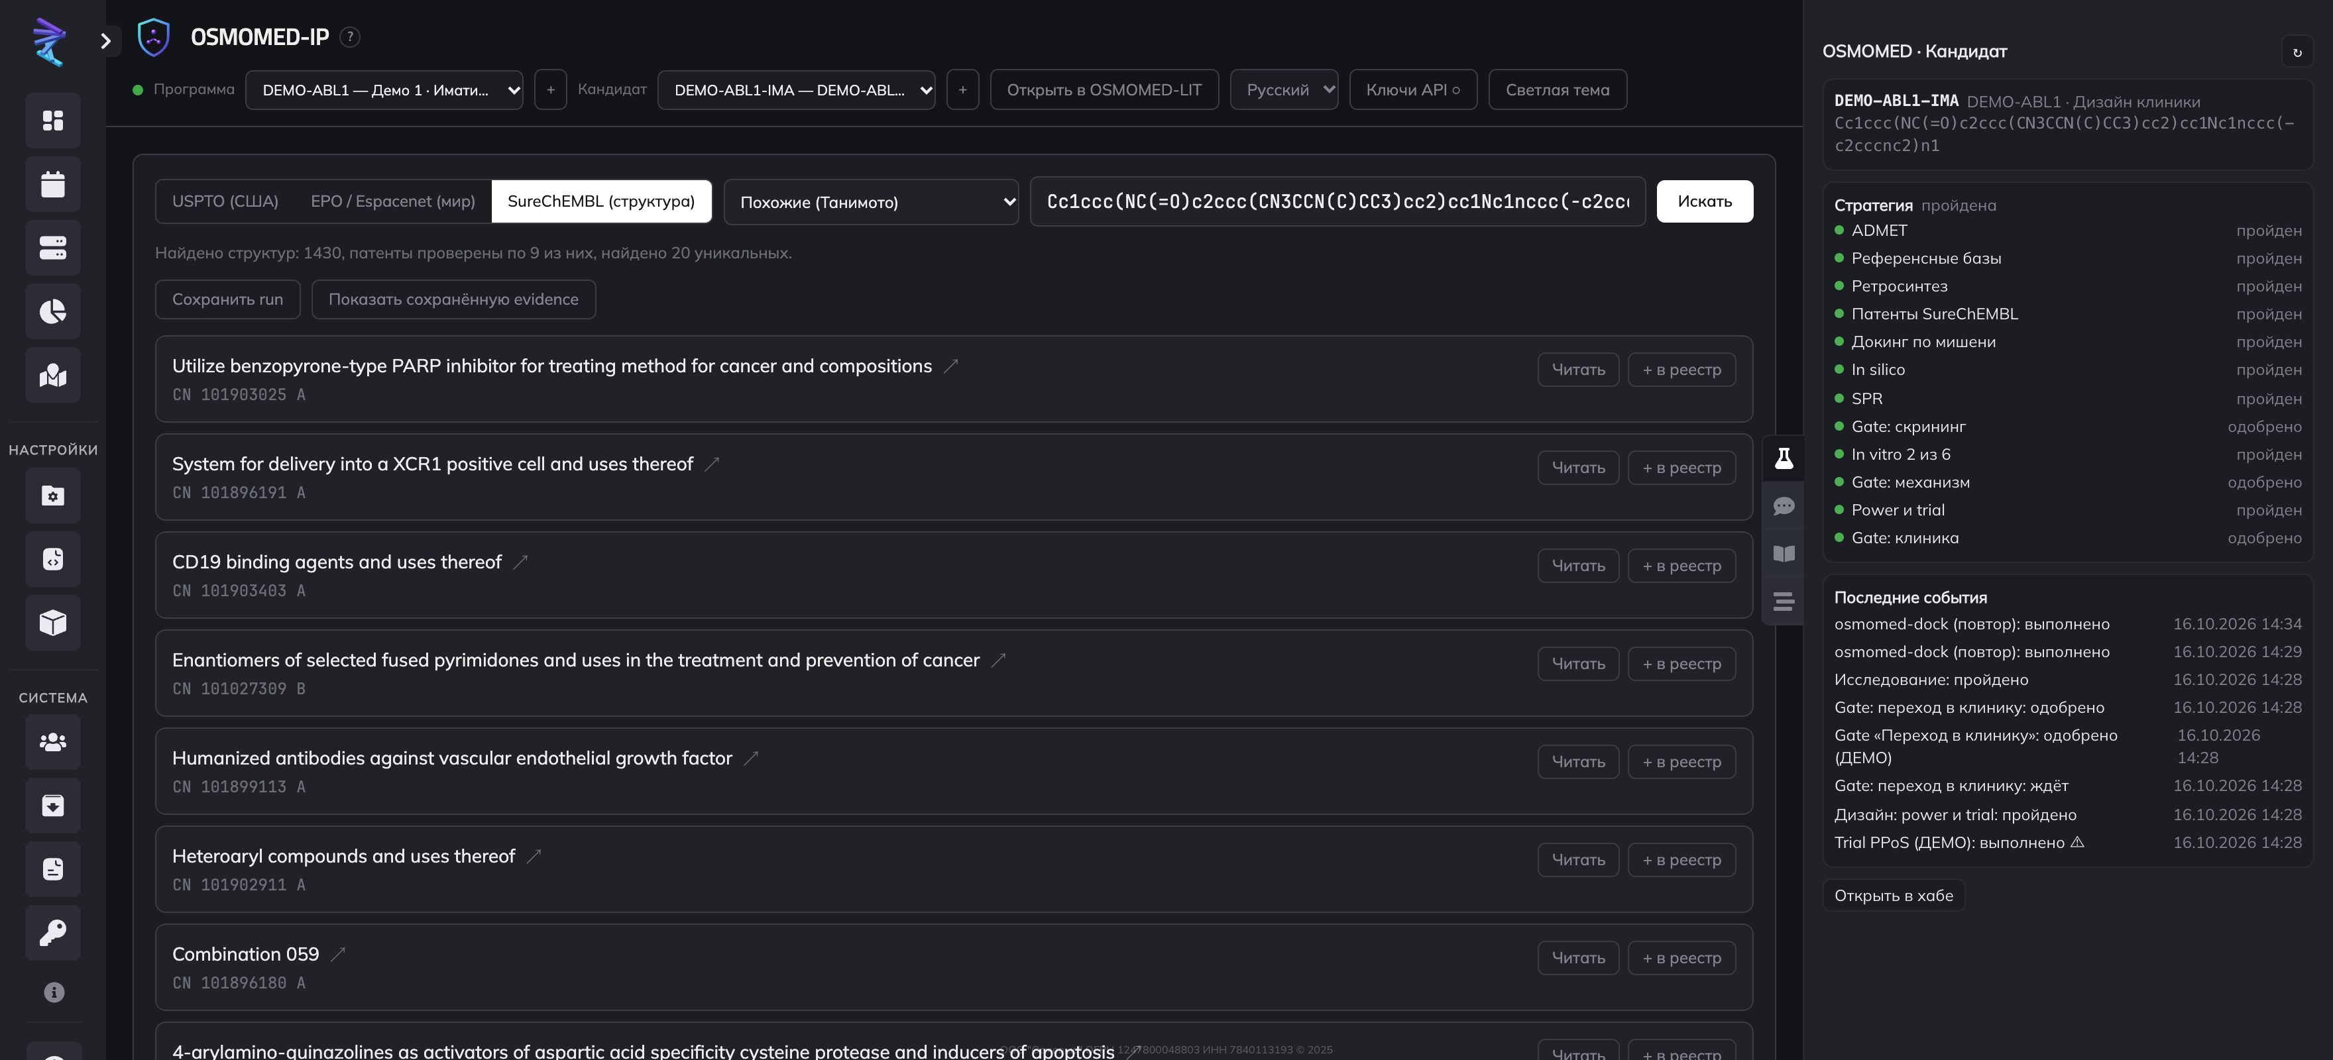Open the Русский language dropdown
The width and height of the screenshot is (2333, 1060).
click(1283, 89)
